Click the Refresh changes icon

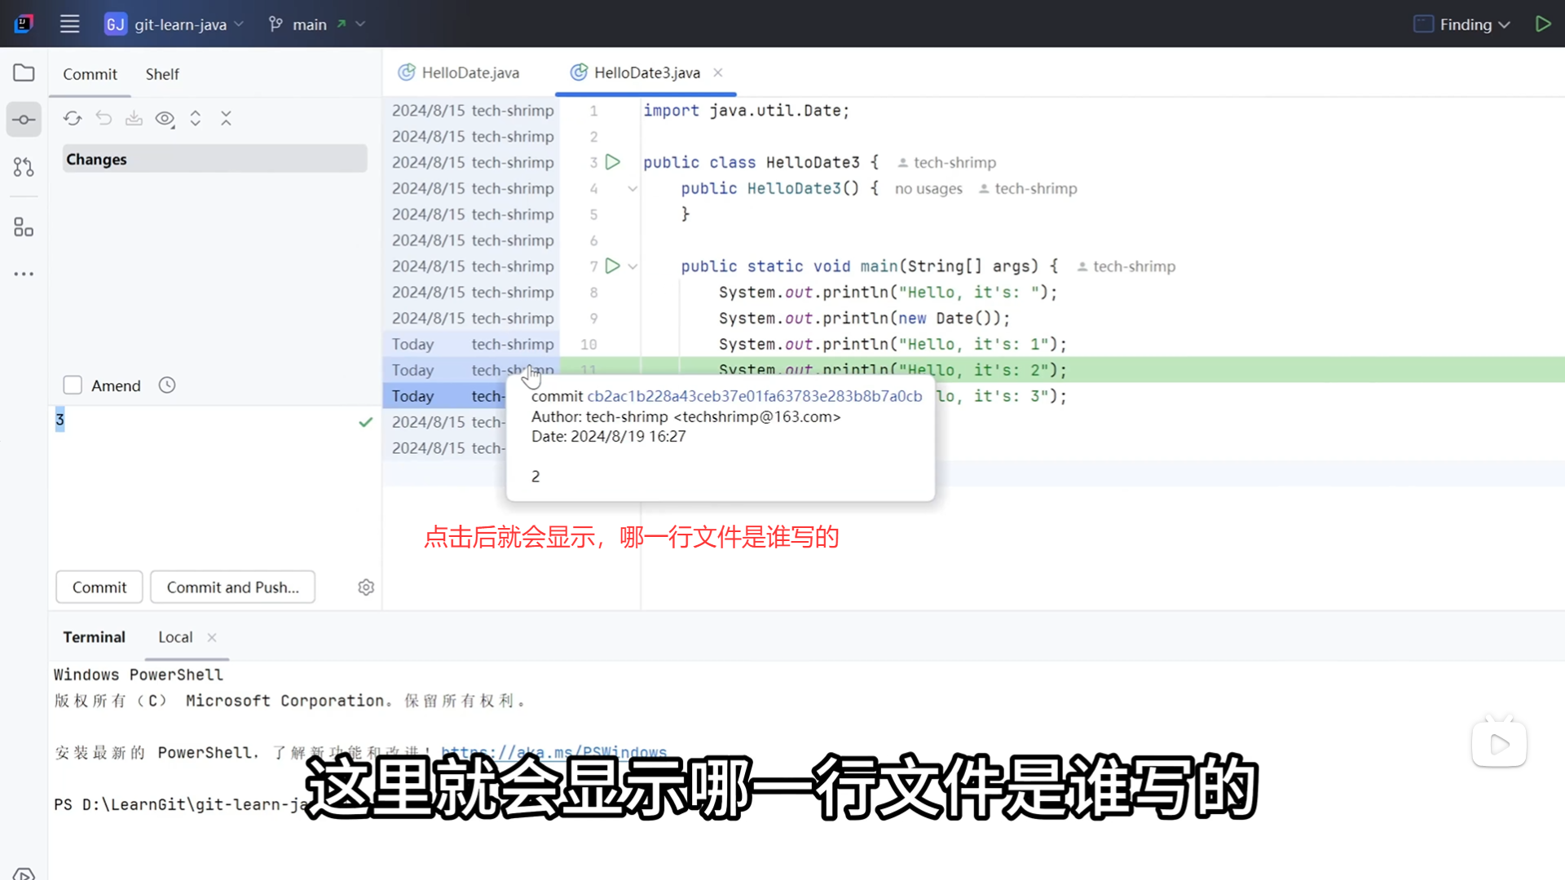pos(73,119)
